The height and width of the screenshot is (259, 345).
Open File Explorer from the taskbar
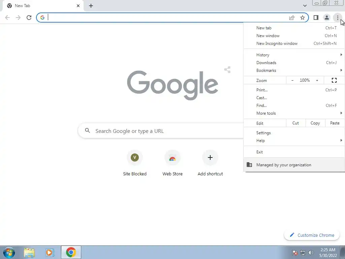tap(29, 252)
